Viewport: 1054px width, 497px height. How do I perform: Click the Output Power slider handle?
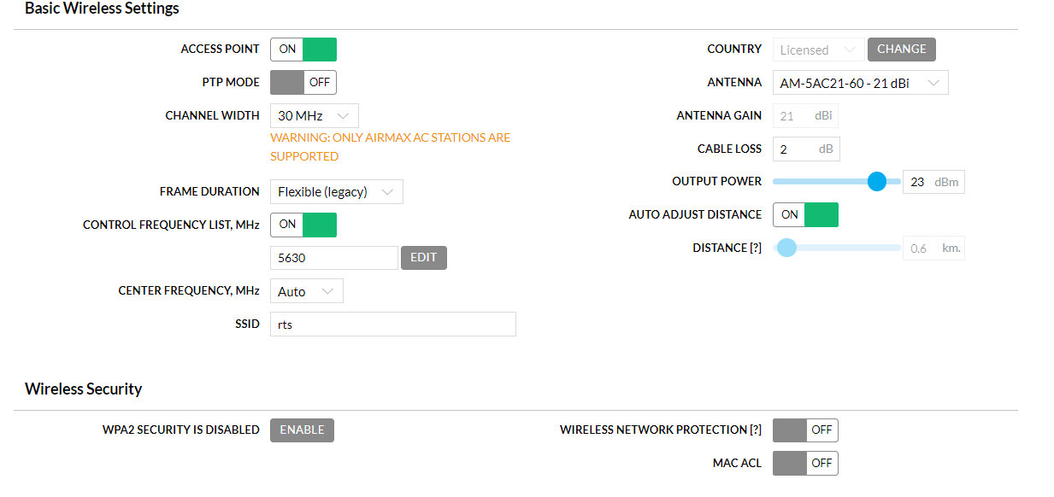(877, 182)
